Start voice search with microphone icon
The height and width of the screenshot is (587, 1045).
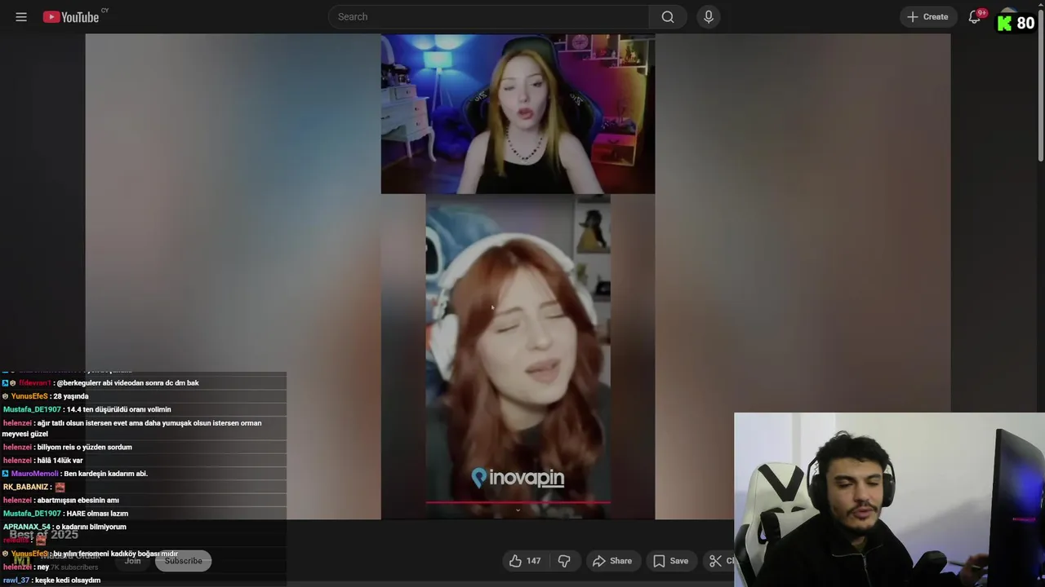[x=708, y=16]
